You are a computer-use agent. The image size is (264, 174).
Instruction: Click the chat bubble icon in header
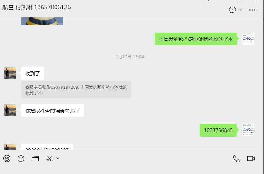click(232, 10)
